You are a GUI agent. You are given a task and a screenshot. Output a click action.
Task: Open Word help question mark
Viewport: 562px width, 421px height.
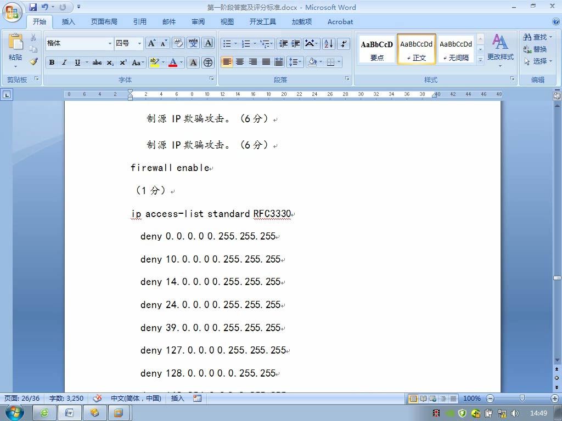[x=556, y=21]
